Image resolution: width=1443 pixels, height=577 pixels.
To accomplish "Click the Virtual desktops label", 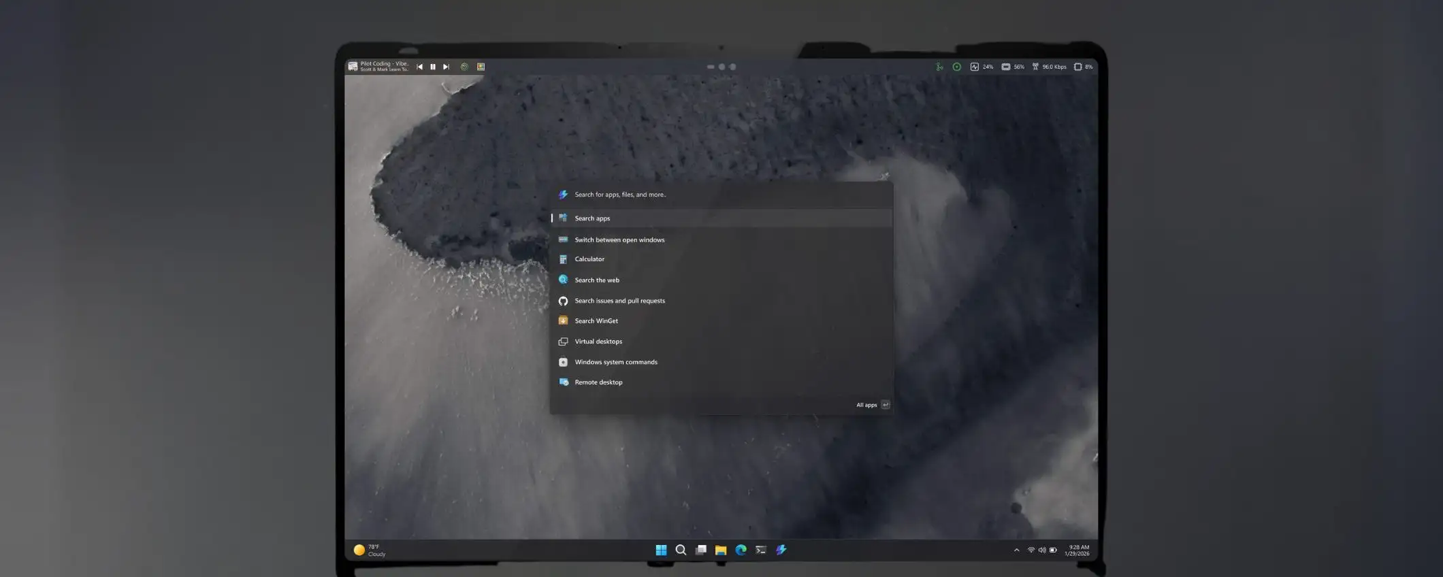I will pos(598,342).
